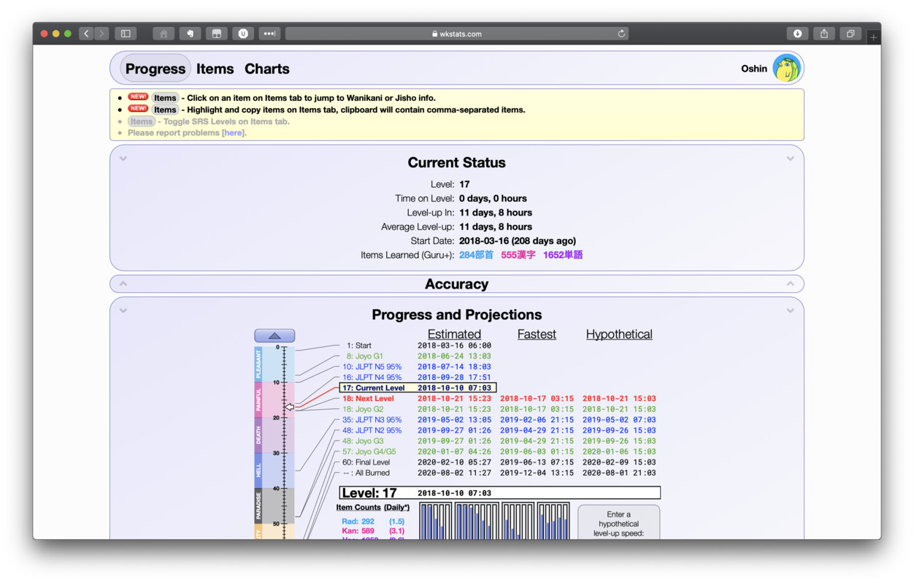Click the up-triangle button above level ruler
Image resolution: width=914 pixels, height=583 pixels.
click(274, 336)
